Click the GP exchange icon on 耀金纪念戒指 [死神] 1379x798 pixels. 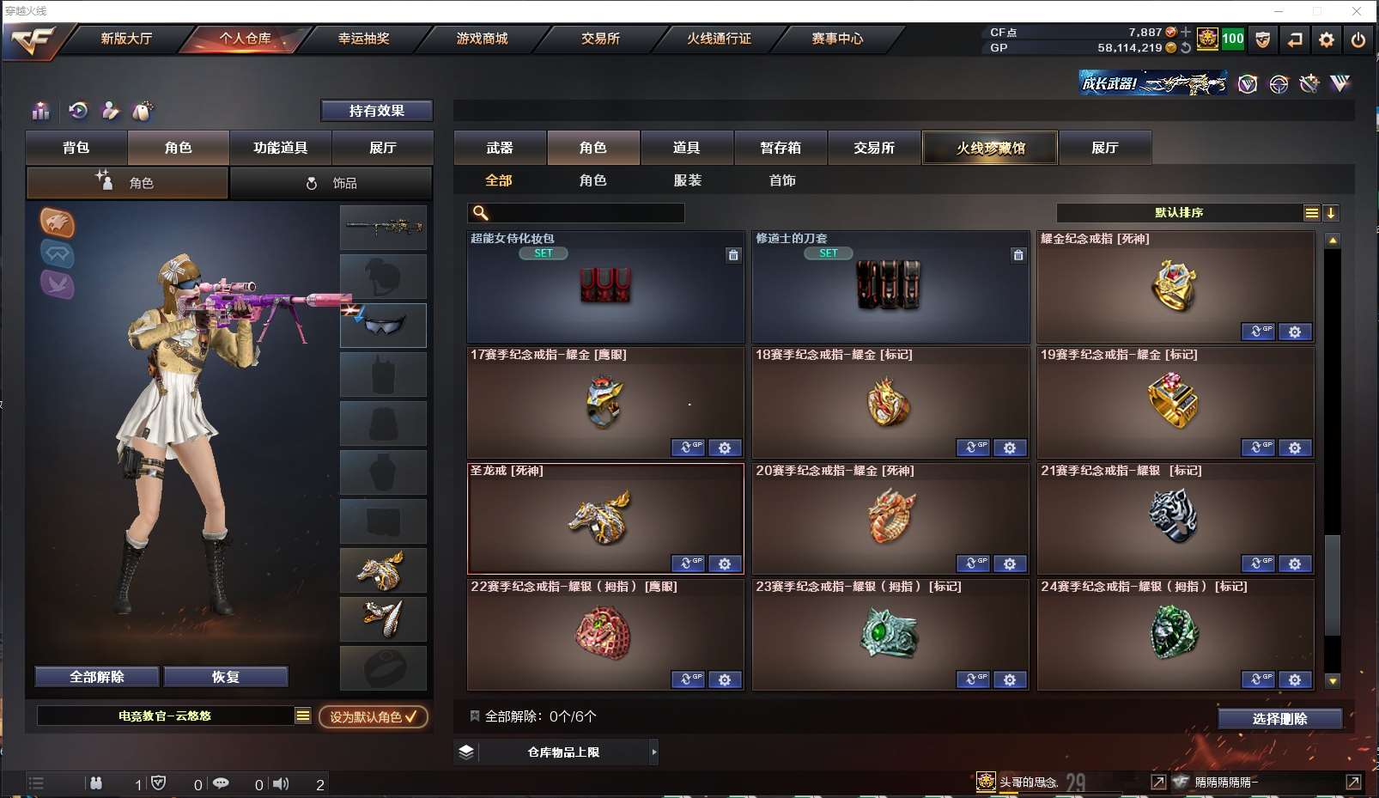1258,332
